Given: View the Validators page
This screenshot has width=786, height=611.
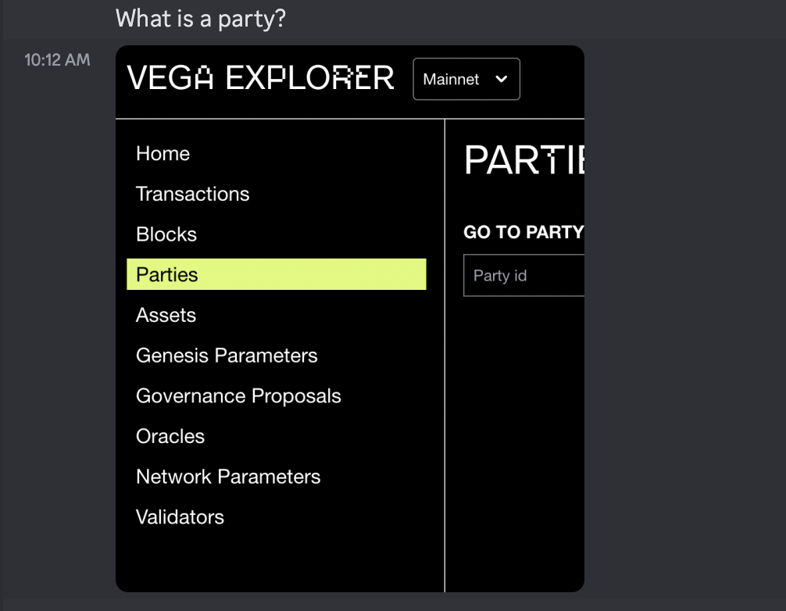Looking at the screenshot, I should 180,516.
